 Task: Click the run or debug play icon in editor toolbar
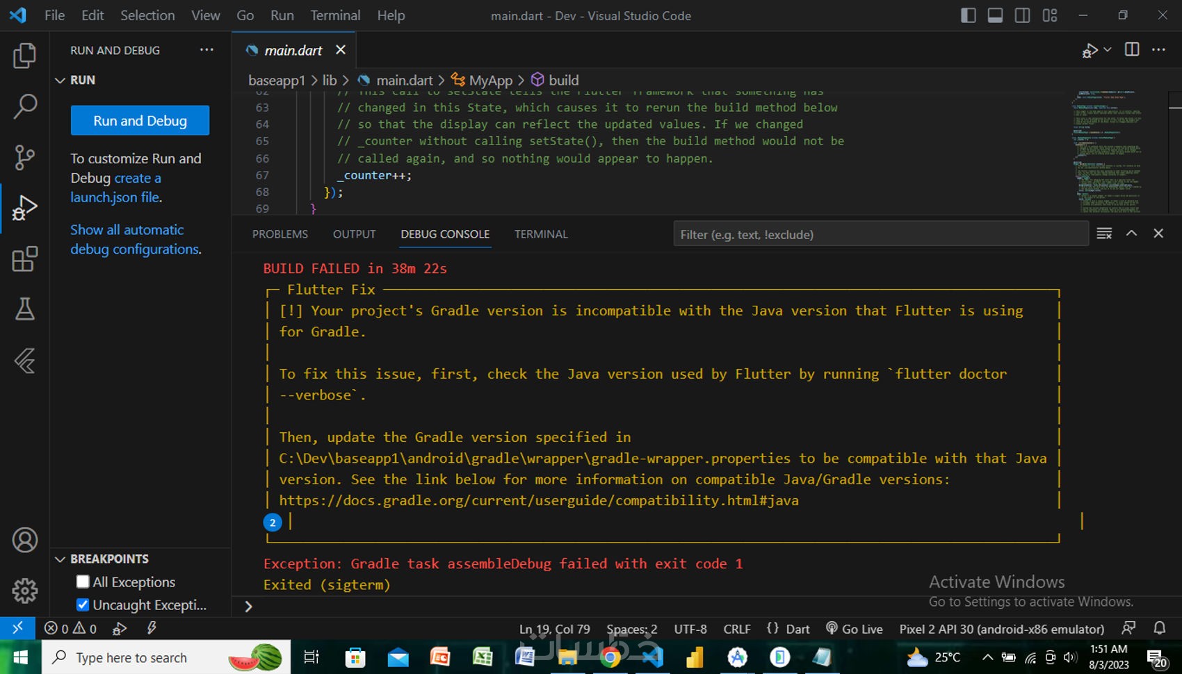coord(1090,50)
